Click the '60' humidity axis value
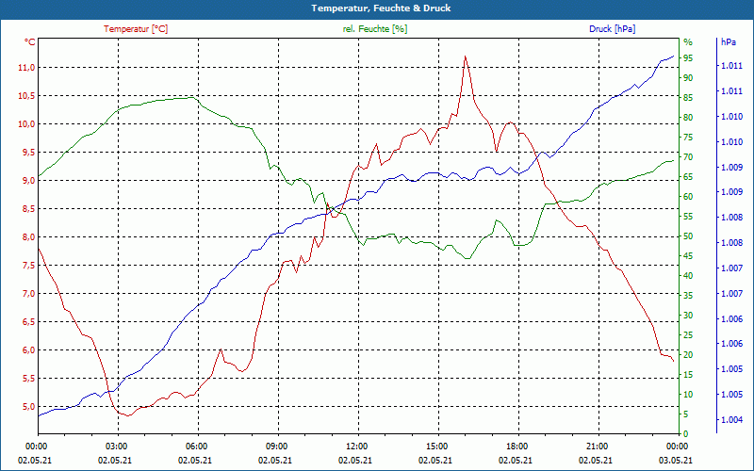Image resolution: width=754 pixels, height=471 pixels. [x=688, y=197]
